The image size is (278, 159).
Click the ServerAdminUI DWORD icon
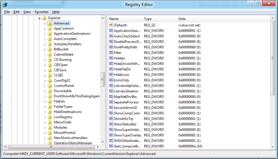coord(111,107)
